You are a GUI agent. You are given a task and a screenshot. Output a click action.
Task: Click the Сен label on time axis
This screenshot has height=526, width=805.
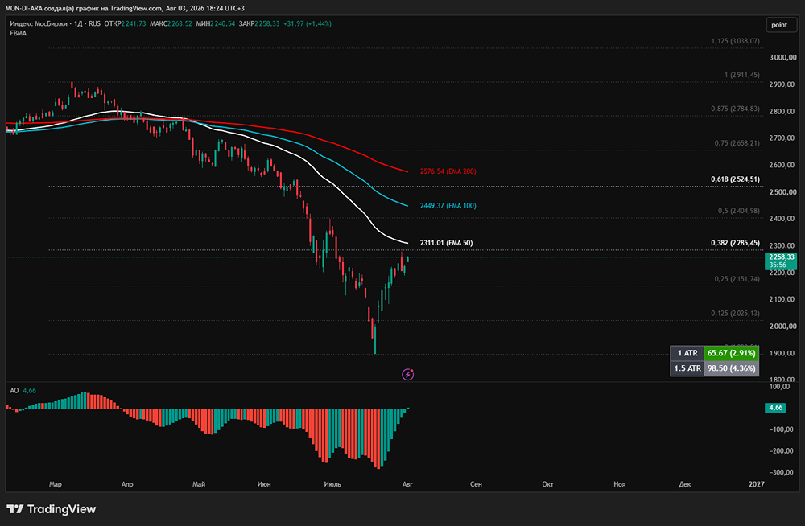coord(476,484)
